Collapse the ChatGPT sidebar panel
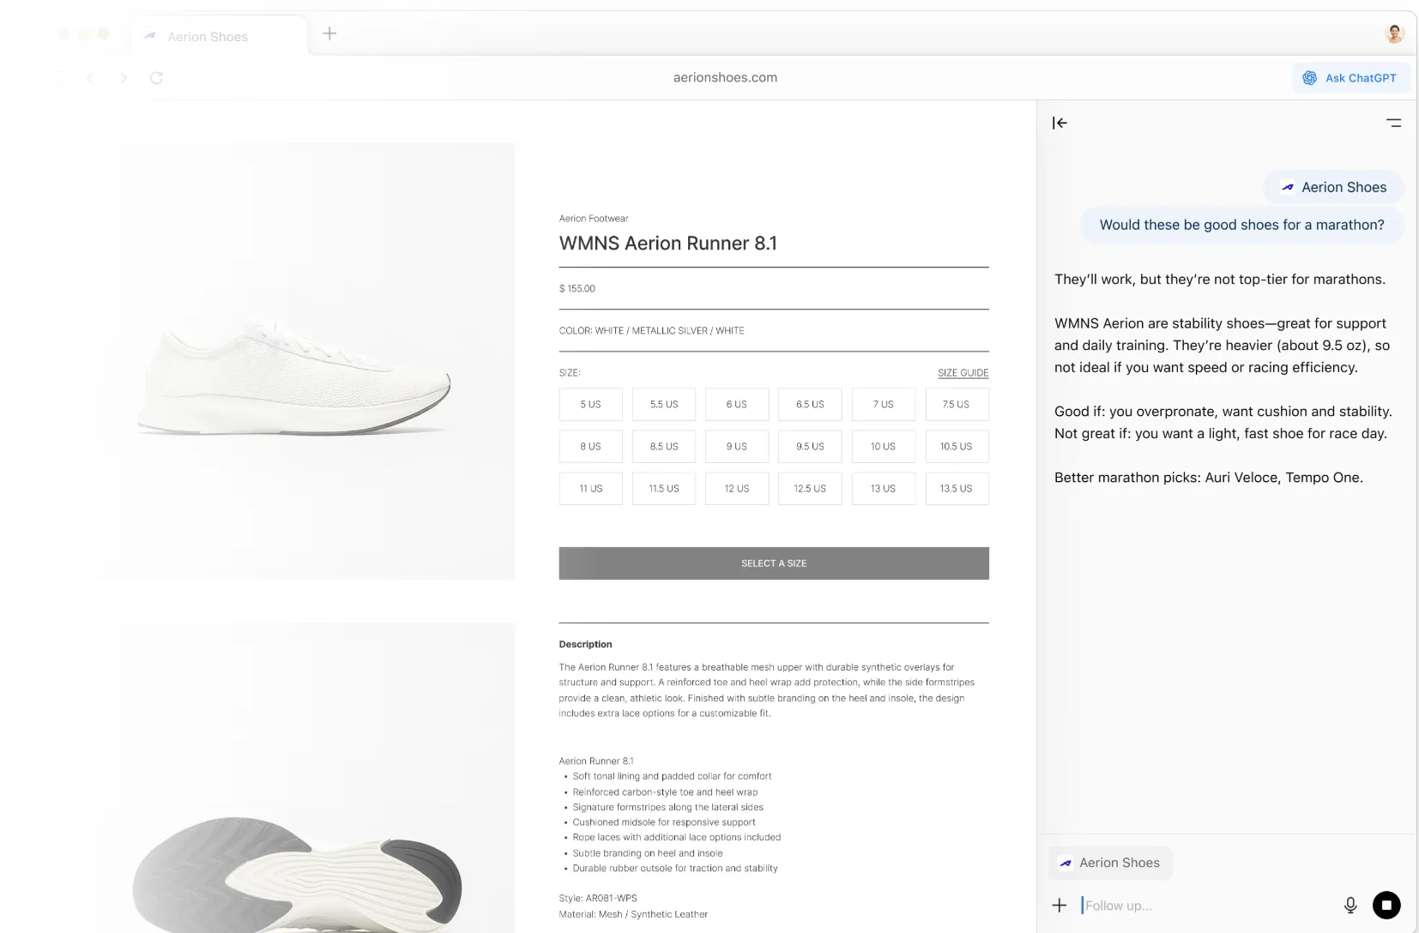The image size is (1419, 933). point(1060,123)
